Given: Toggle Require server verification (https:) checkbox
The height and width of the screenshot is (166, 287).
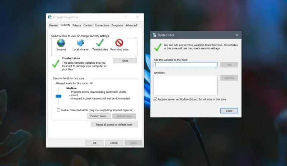Looking at the screenshot, I should tap(155, 99).
